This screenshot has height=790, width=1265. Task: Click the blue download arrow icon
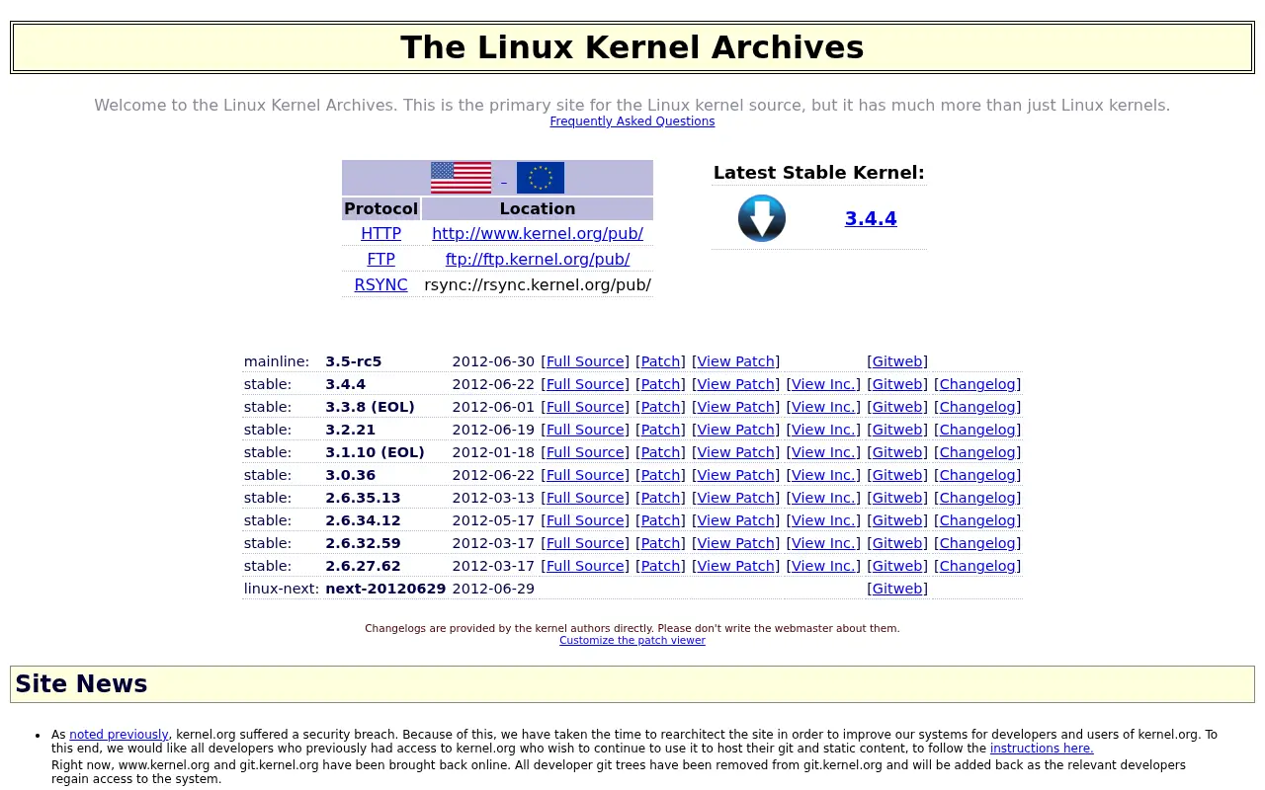(x=762, y=218)
